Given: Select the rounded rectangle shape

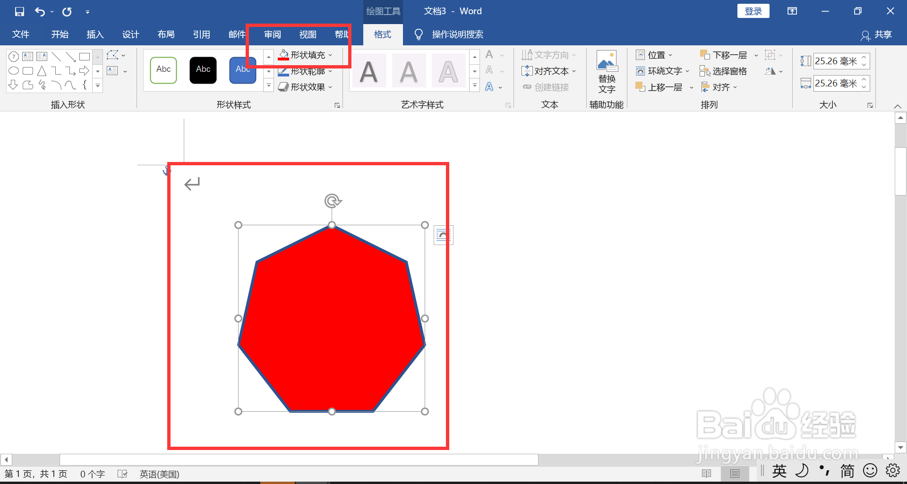Looking at the screenshot, I should click(x=28, y=71).
